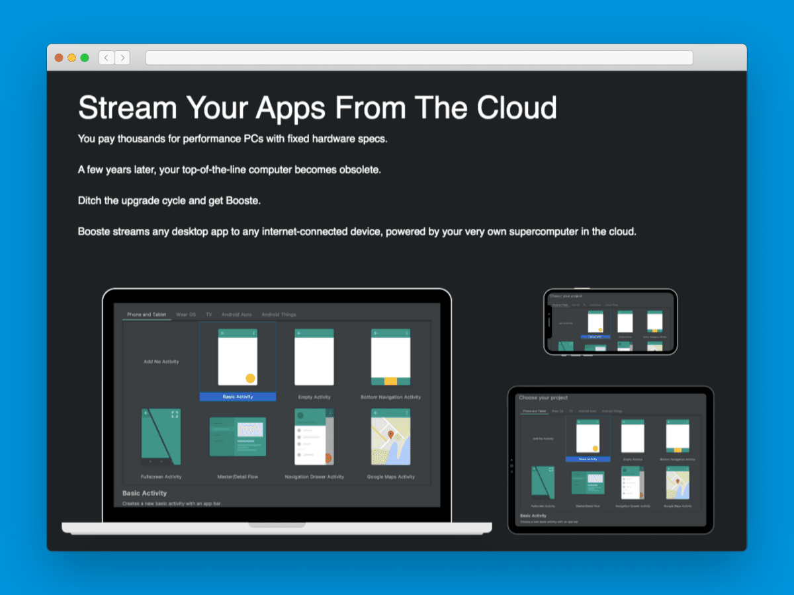Select Google Maps Activity in the tablet mockup
Image resolution: width=794 pixels, height=595 pixels.
(x=678, y=483)
